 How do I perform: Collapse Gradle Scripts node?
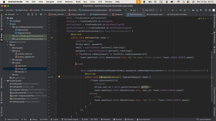5,81
